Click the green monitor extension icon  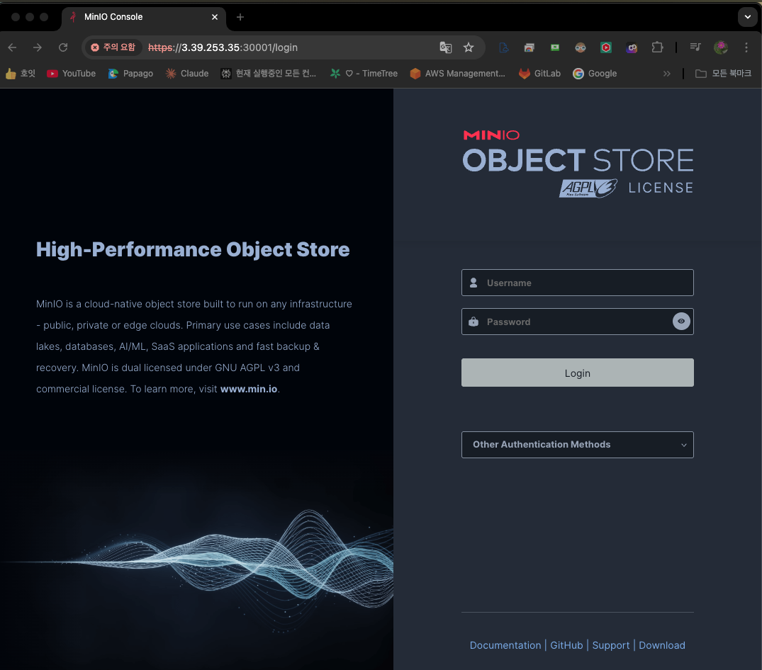(554, 47)
